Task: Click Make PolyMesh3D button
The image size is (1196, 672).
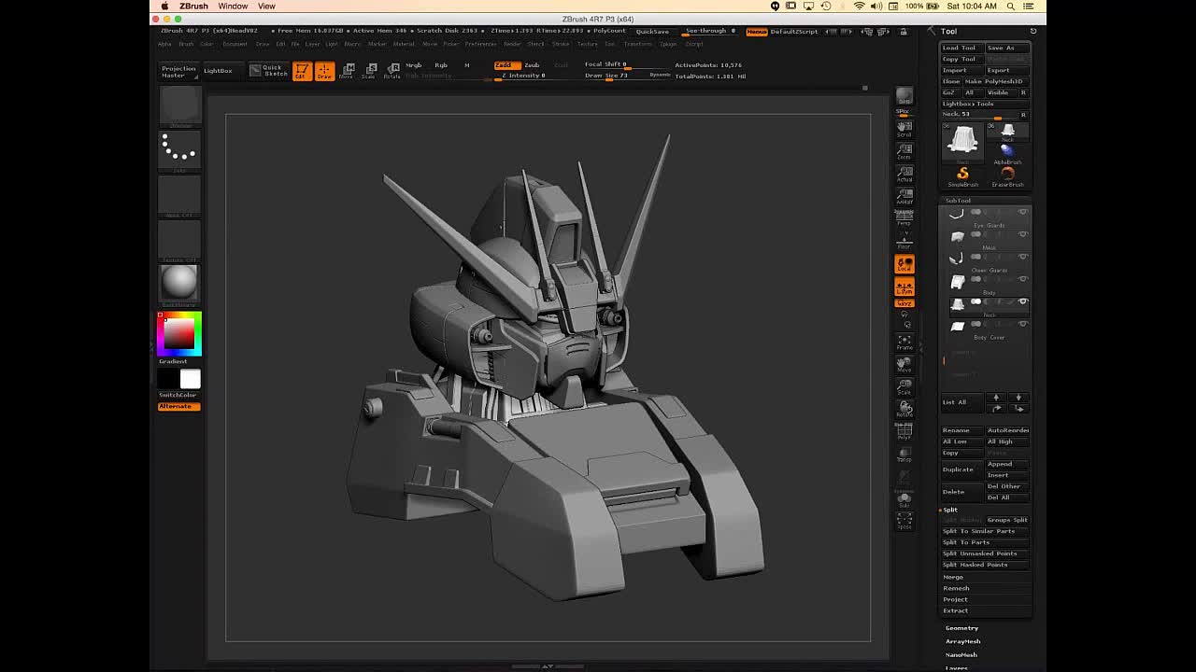Action: (x=995, y=81)
